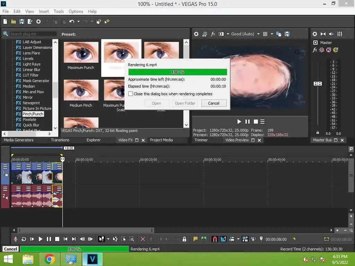
Task: Switch to the Transitions tab
Action: coord(60,140)
